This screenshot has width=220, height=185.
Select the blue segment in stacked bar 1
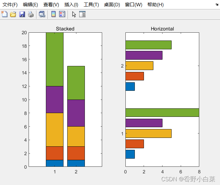pyautogui.click(x=55, y=163)
